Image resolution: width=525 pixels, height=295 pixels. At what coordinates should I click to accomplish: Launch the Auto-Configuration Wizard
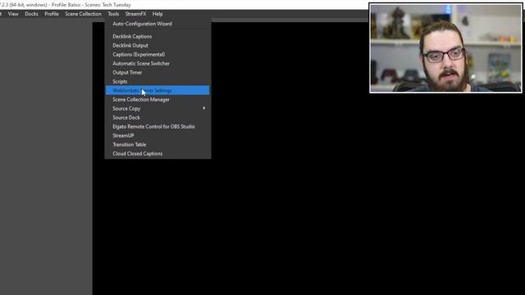157,24
